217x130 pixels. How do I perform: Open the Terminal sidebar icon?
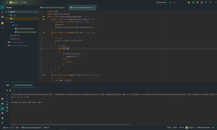(x=2, y=113)
